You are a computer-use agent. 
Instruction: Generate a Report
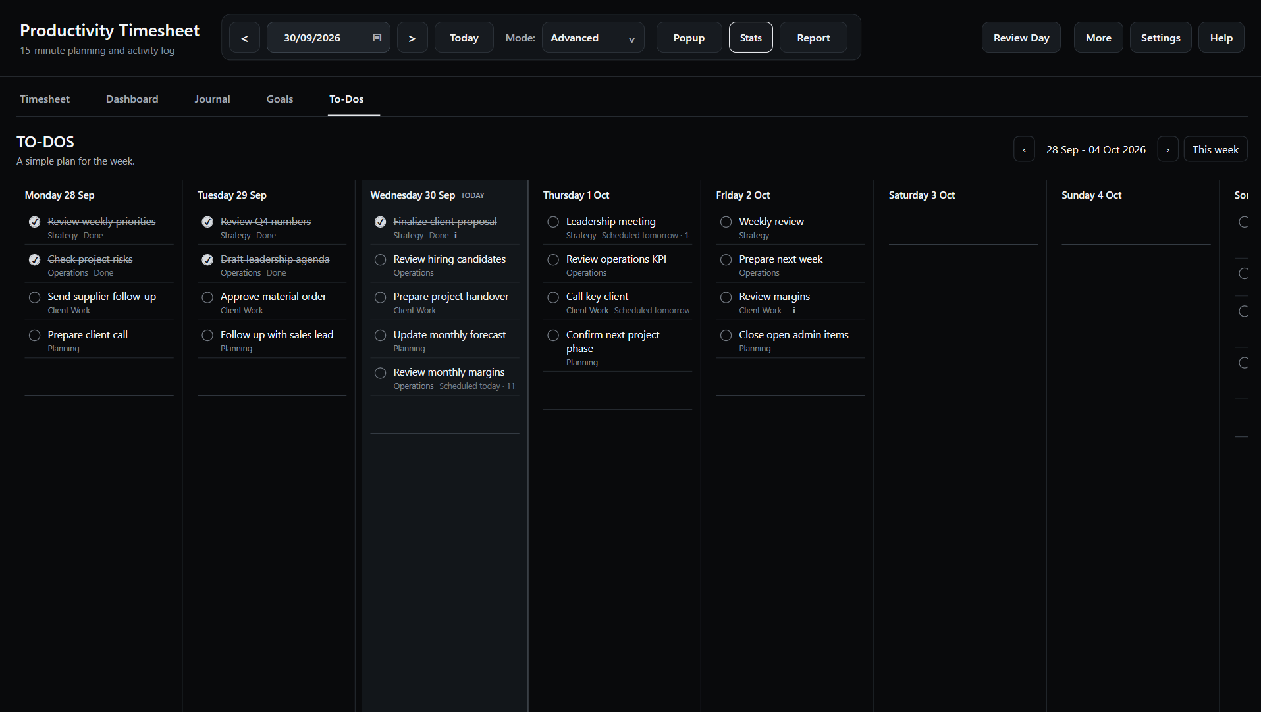[813, 38]
